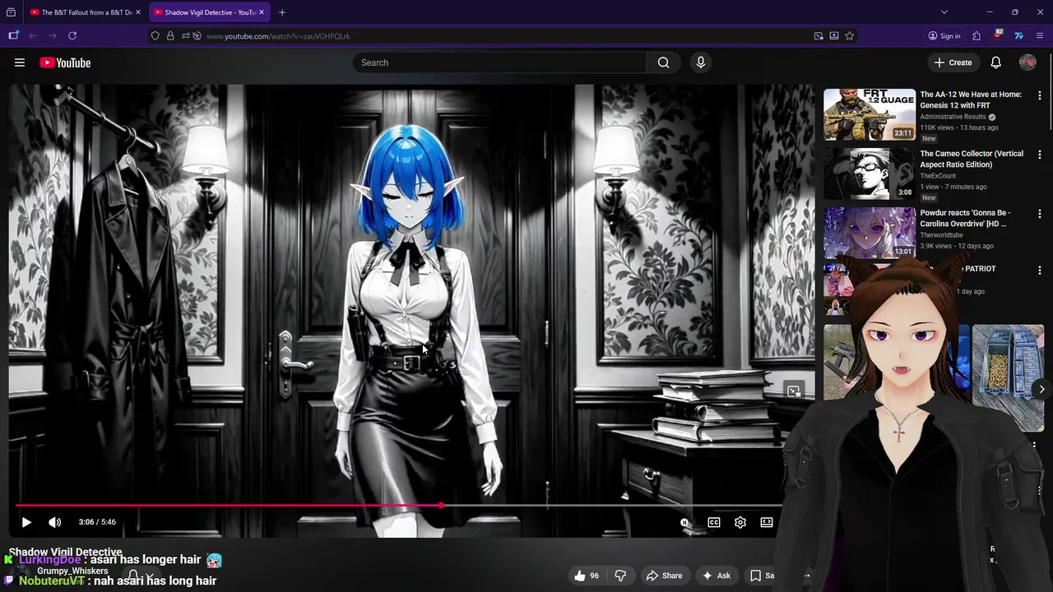Open 'The Cameo Collector (Vertical Aspect Ratio Edition)' title
The height and width of the screenshot is (592, 1053).
(x=972, y=159)
